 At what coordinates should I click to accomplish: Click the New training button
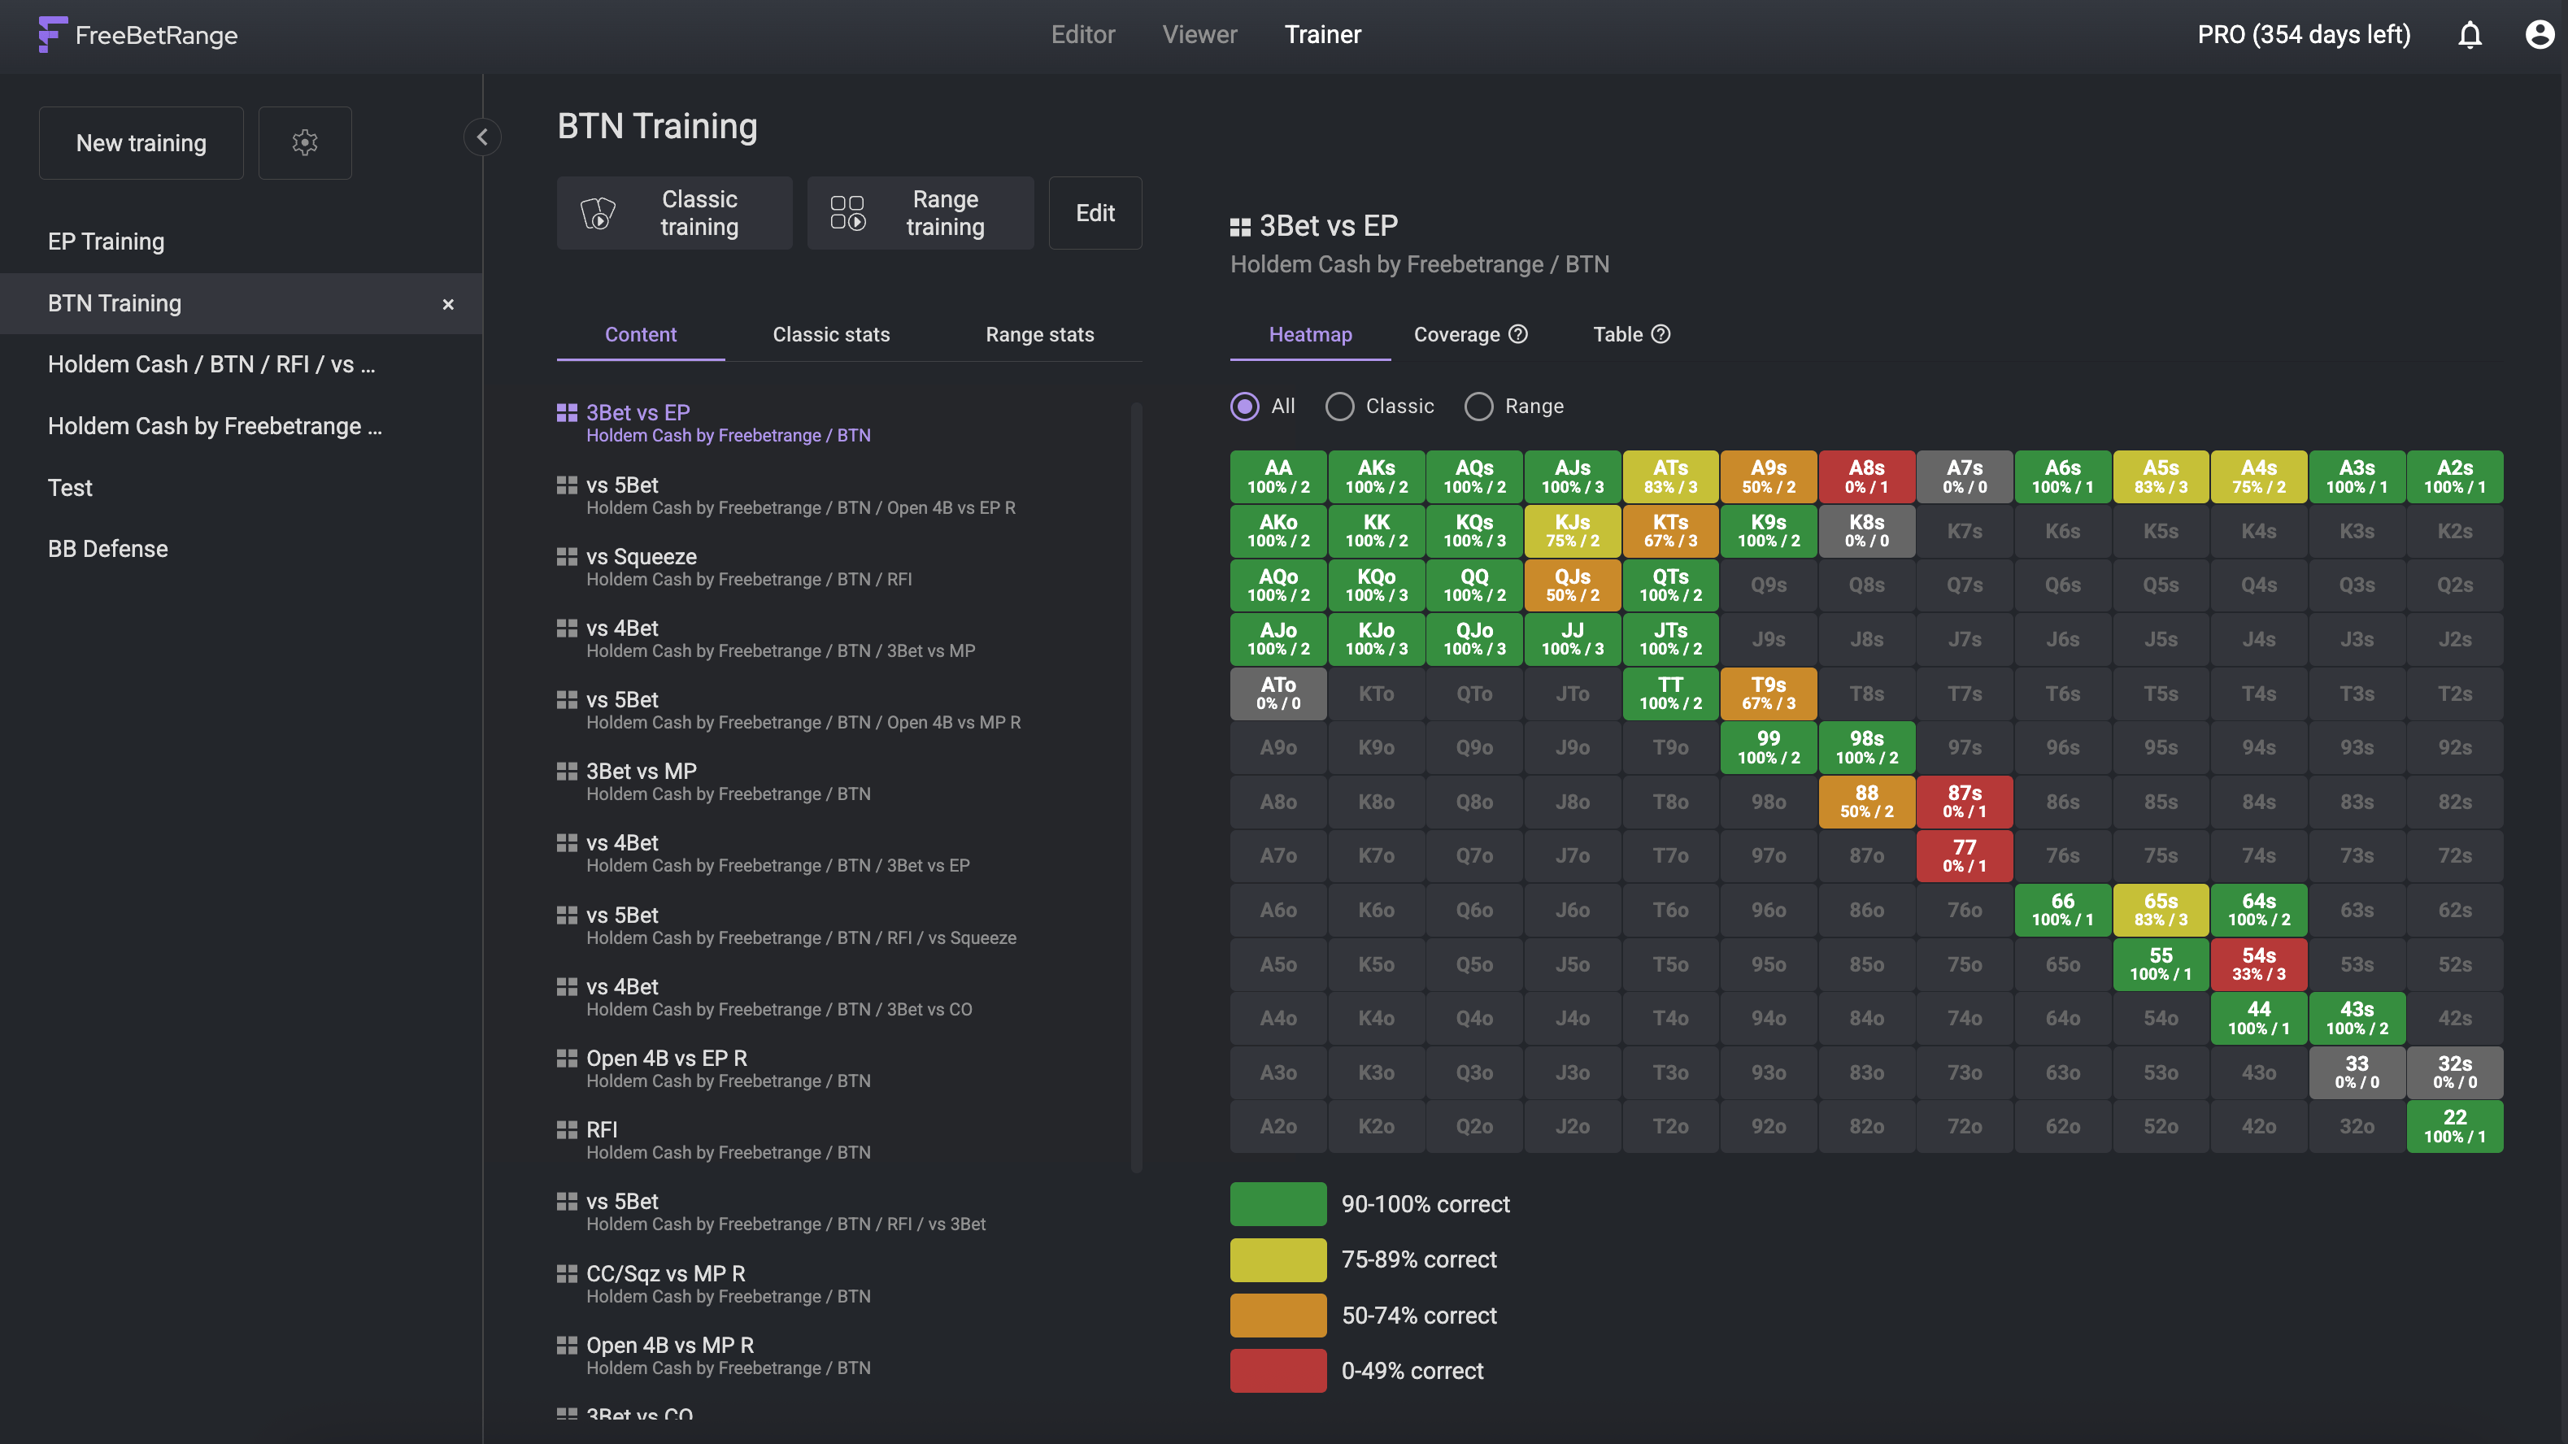point(141,142)
